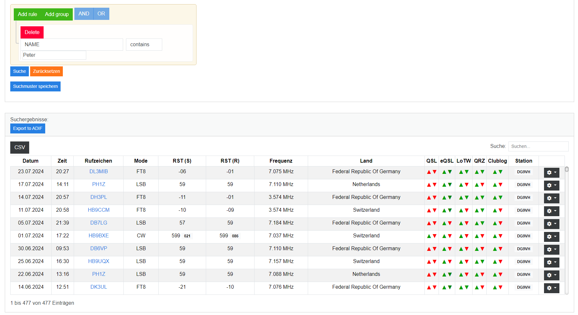578x315 pixels.
Task: Open the DL3MIB callsign link
Action: tap(98, 172)
